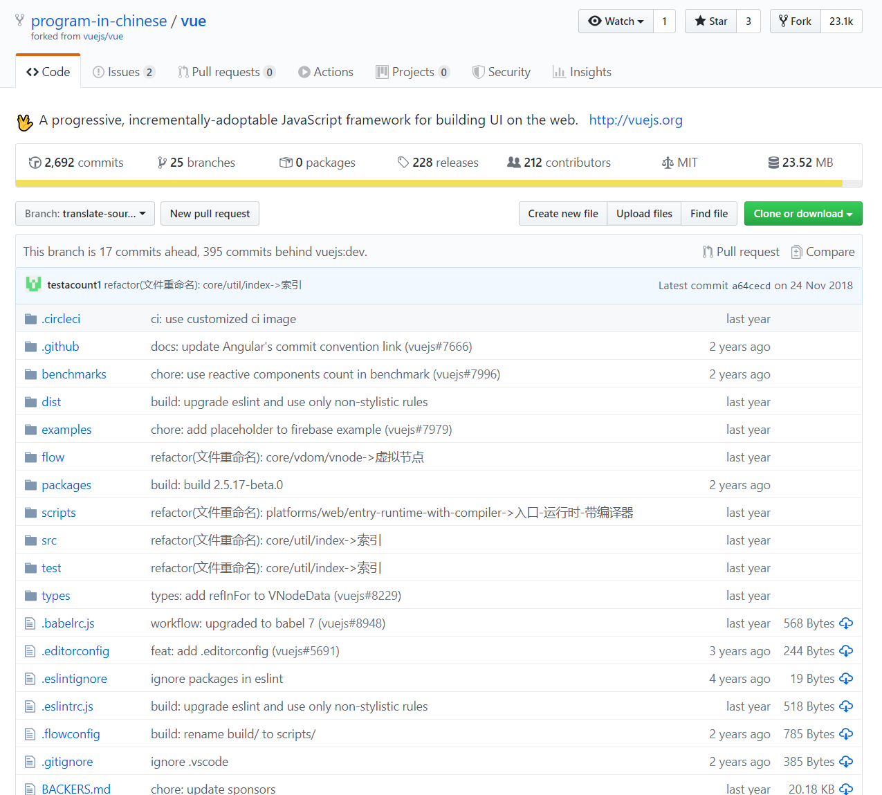Open the dist folder
This screenshot has height=795, width=882.
(51, 402)
